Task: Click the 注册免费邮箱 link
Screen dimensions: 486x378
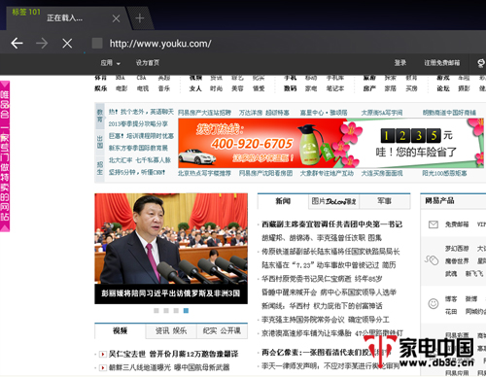Action: [442, 63]
